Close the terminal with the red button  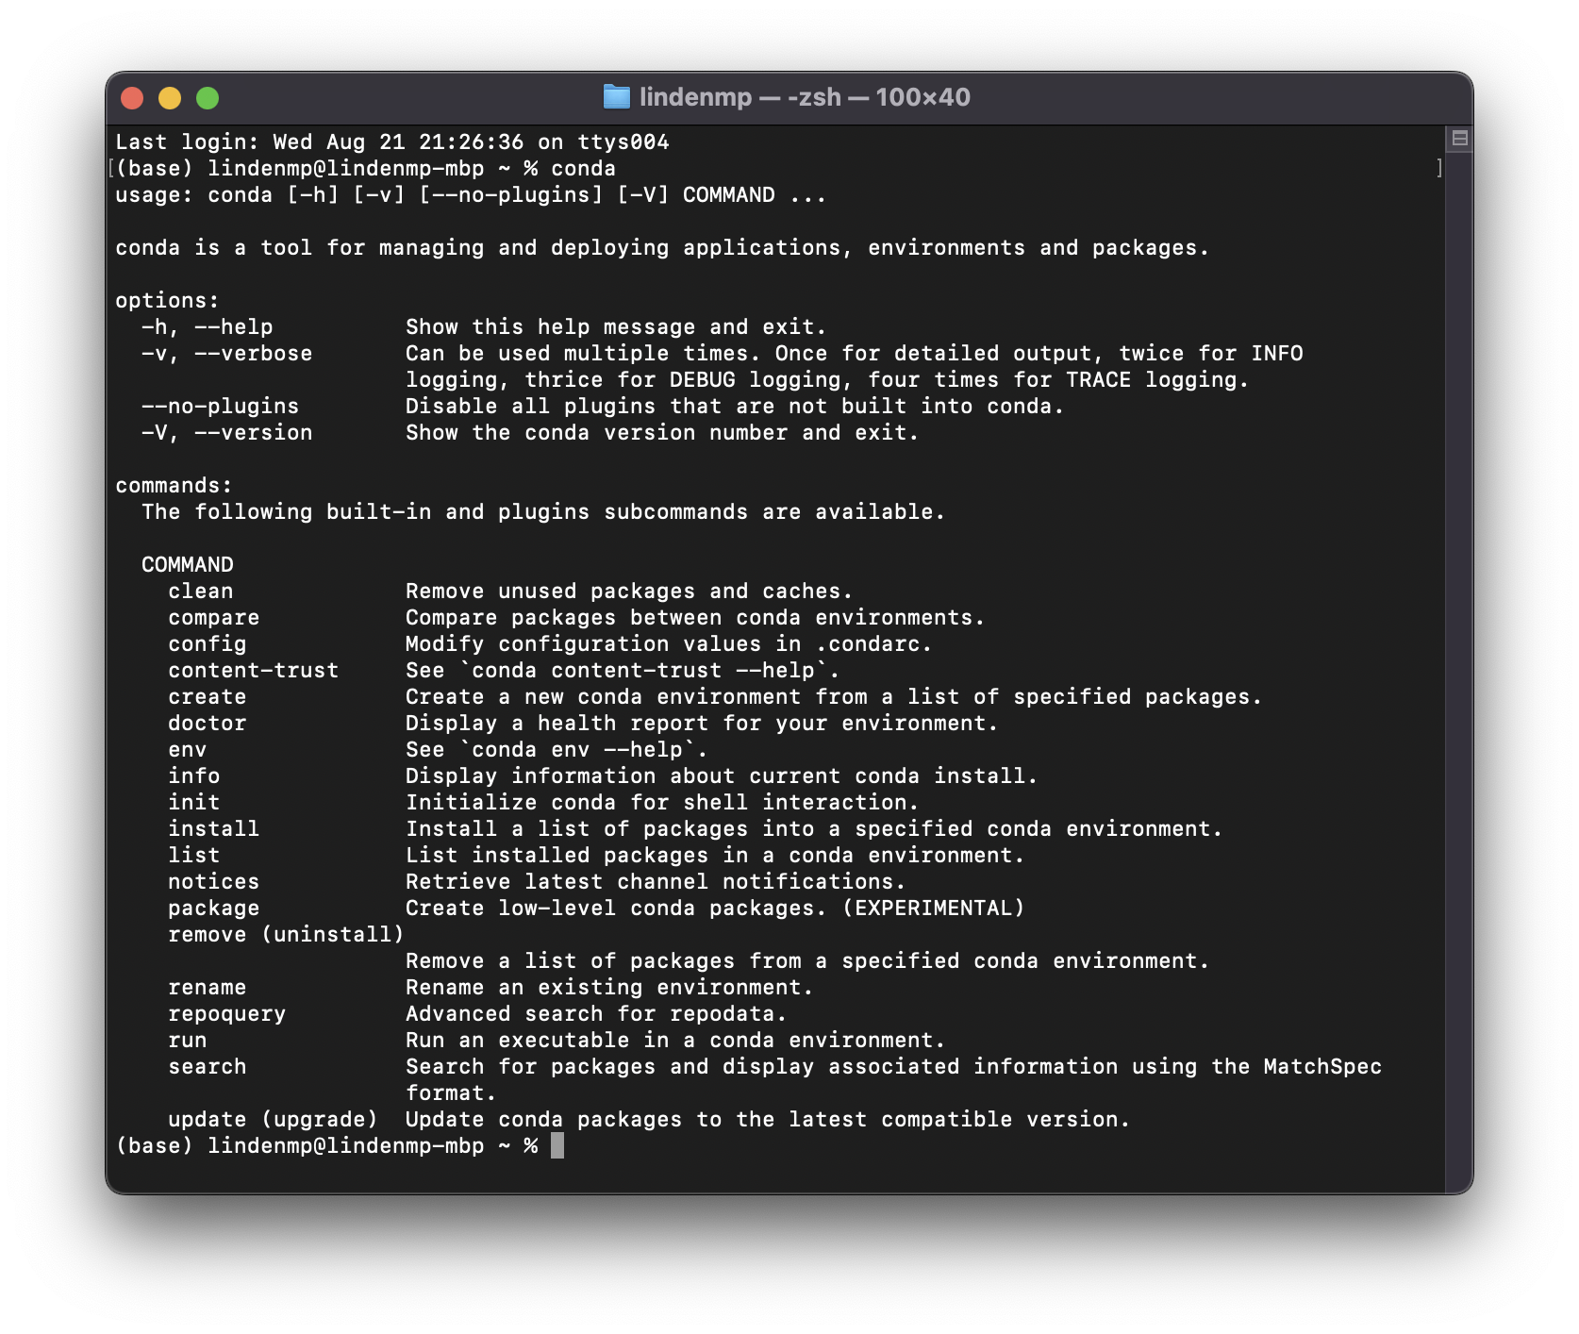click(x=132, y=98)
